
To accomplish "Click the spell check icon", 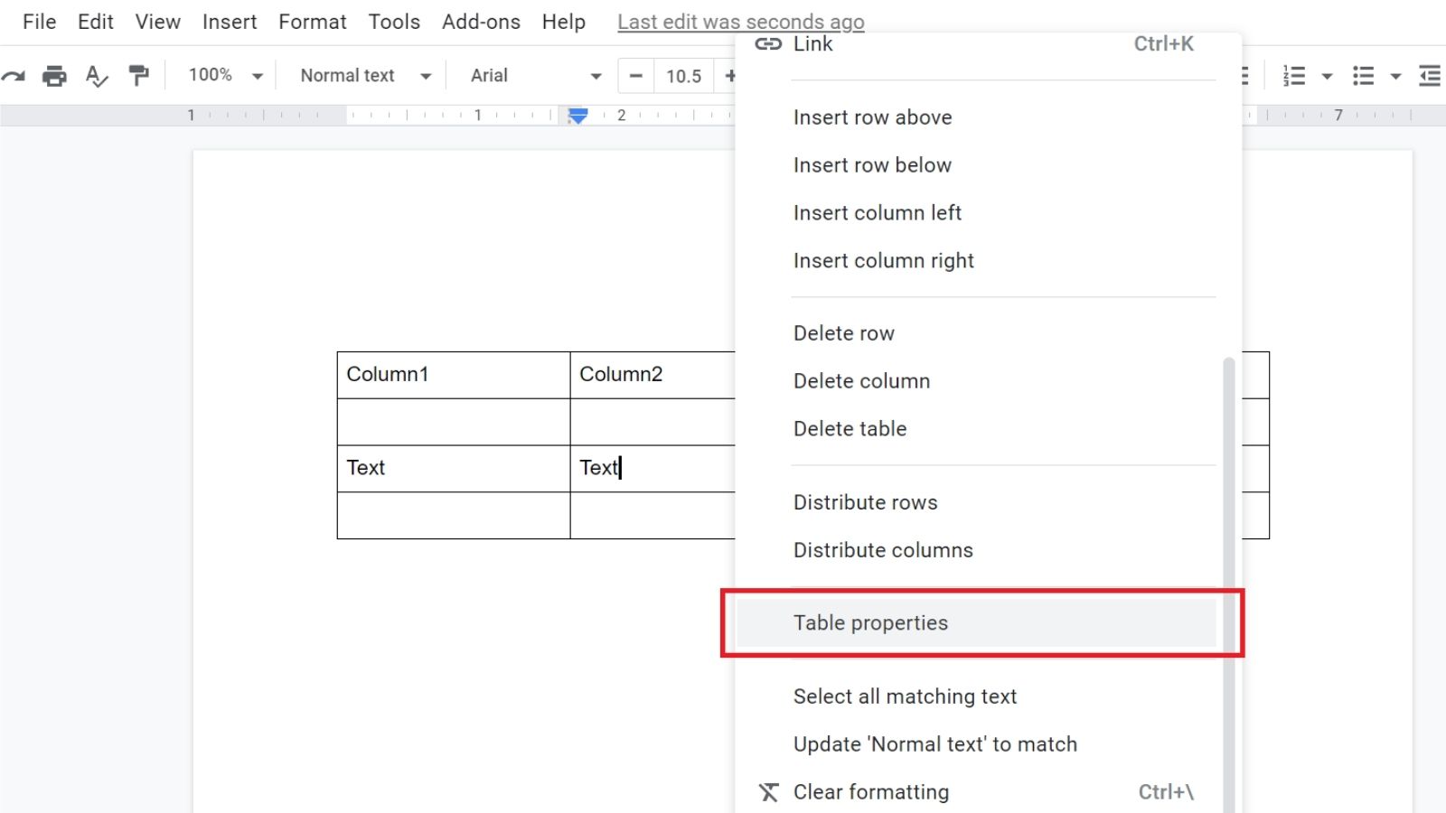I will [97, 76].
